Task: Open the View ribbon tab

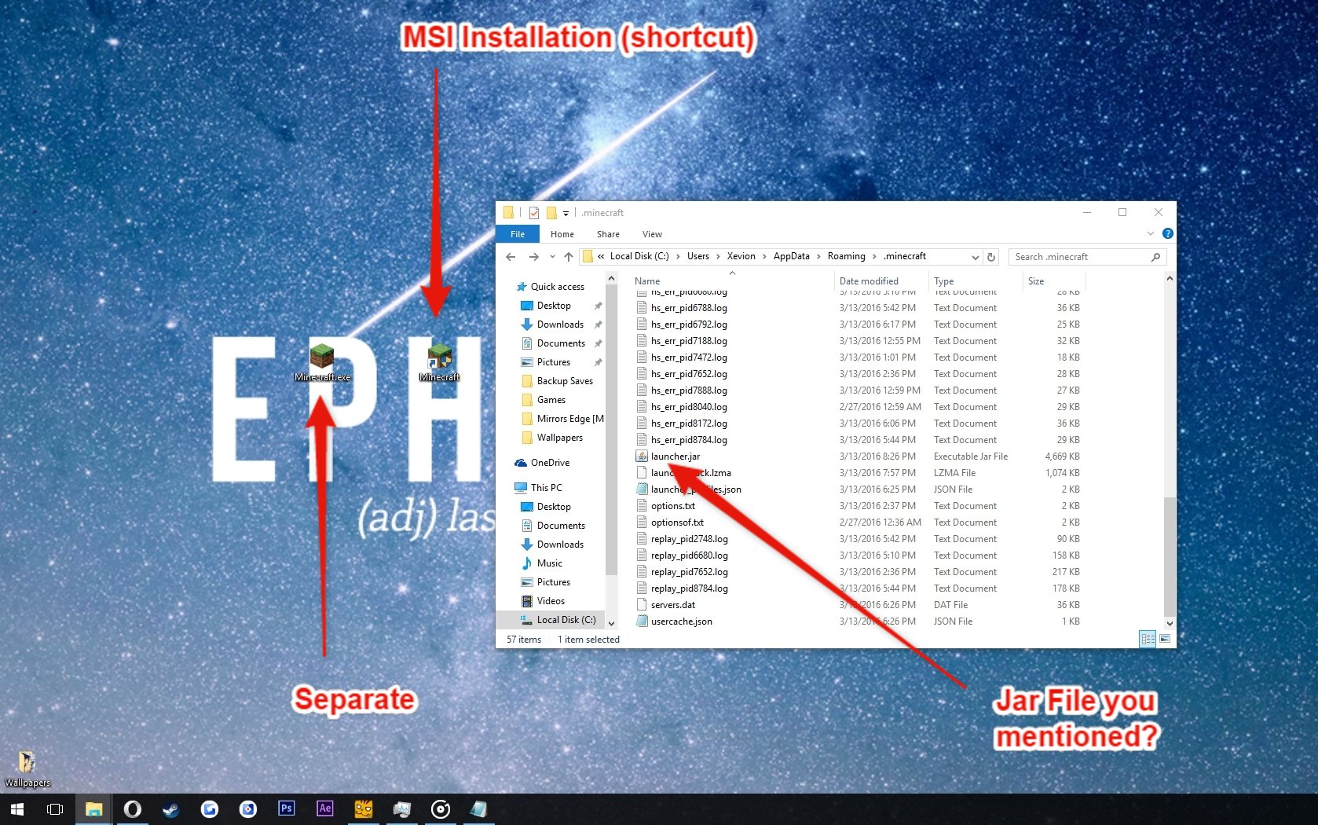Action: click(652, 234)
